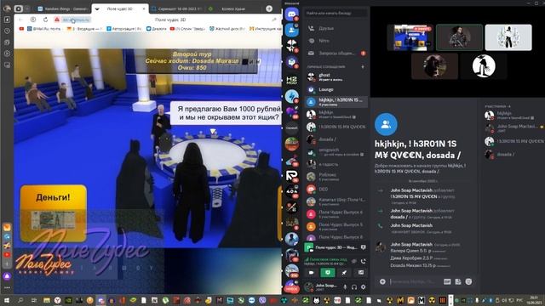Image resolution: width=545 pixels, height=306 pixels.
Task: Open new browser tab plus button
Action: pyautogui.click(x=269, y=8)
